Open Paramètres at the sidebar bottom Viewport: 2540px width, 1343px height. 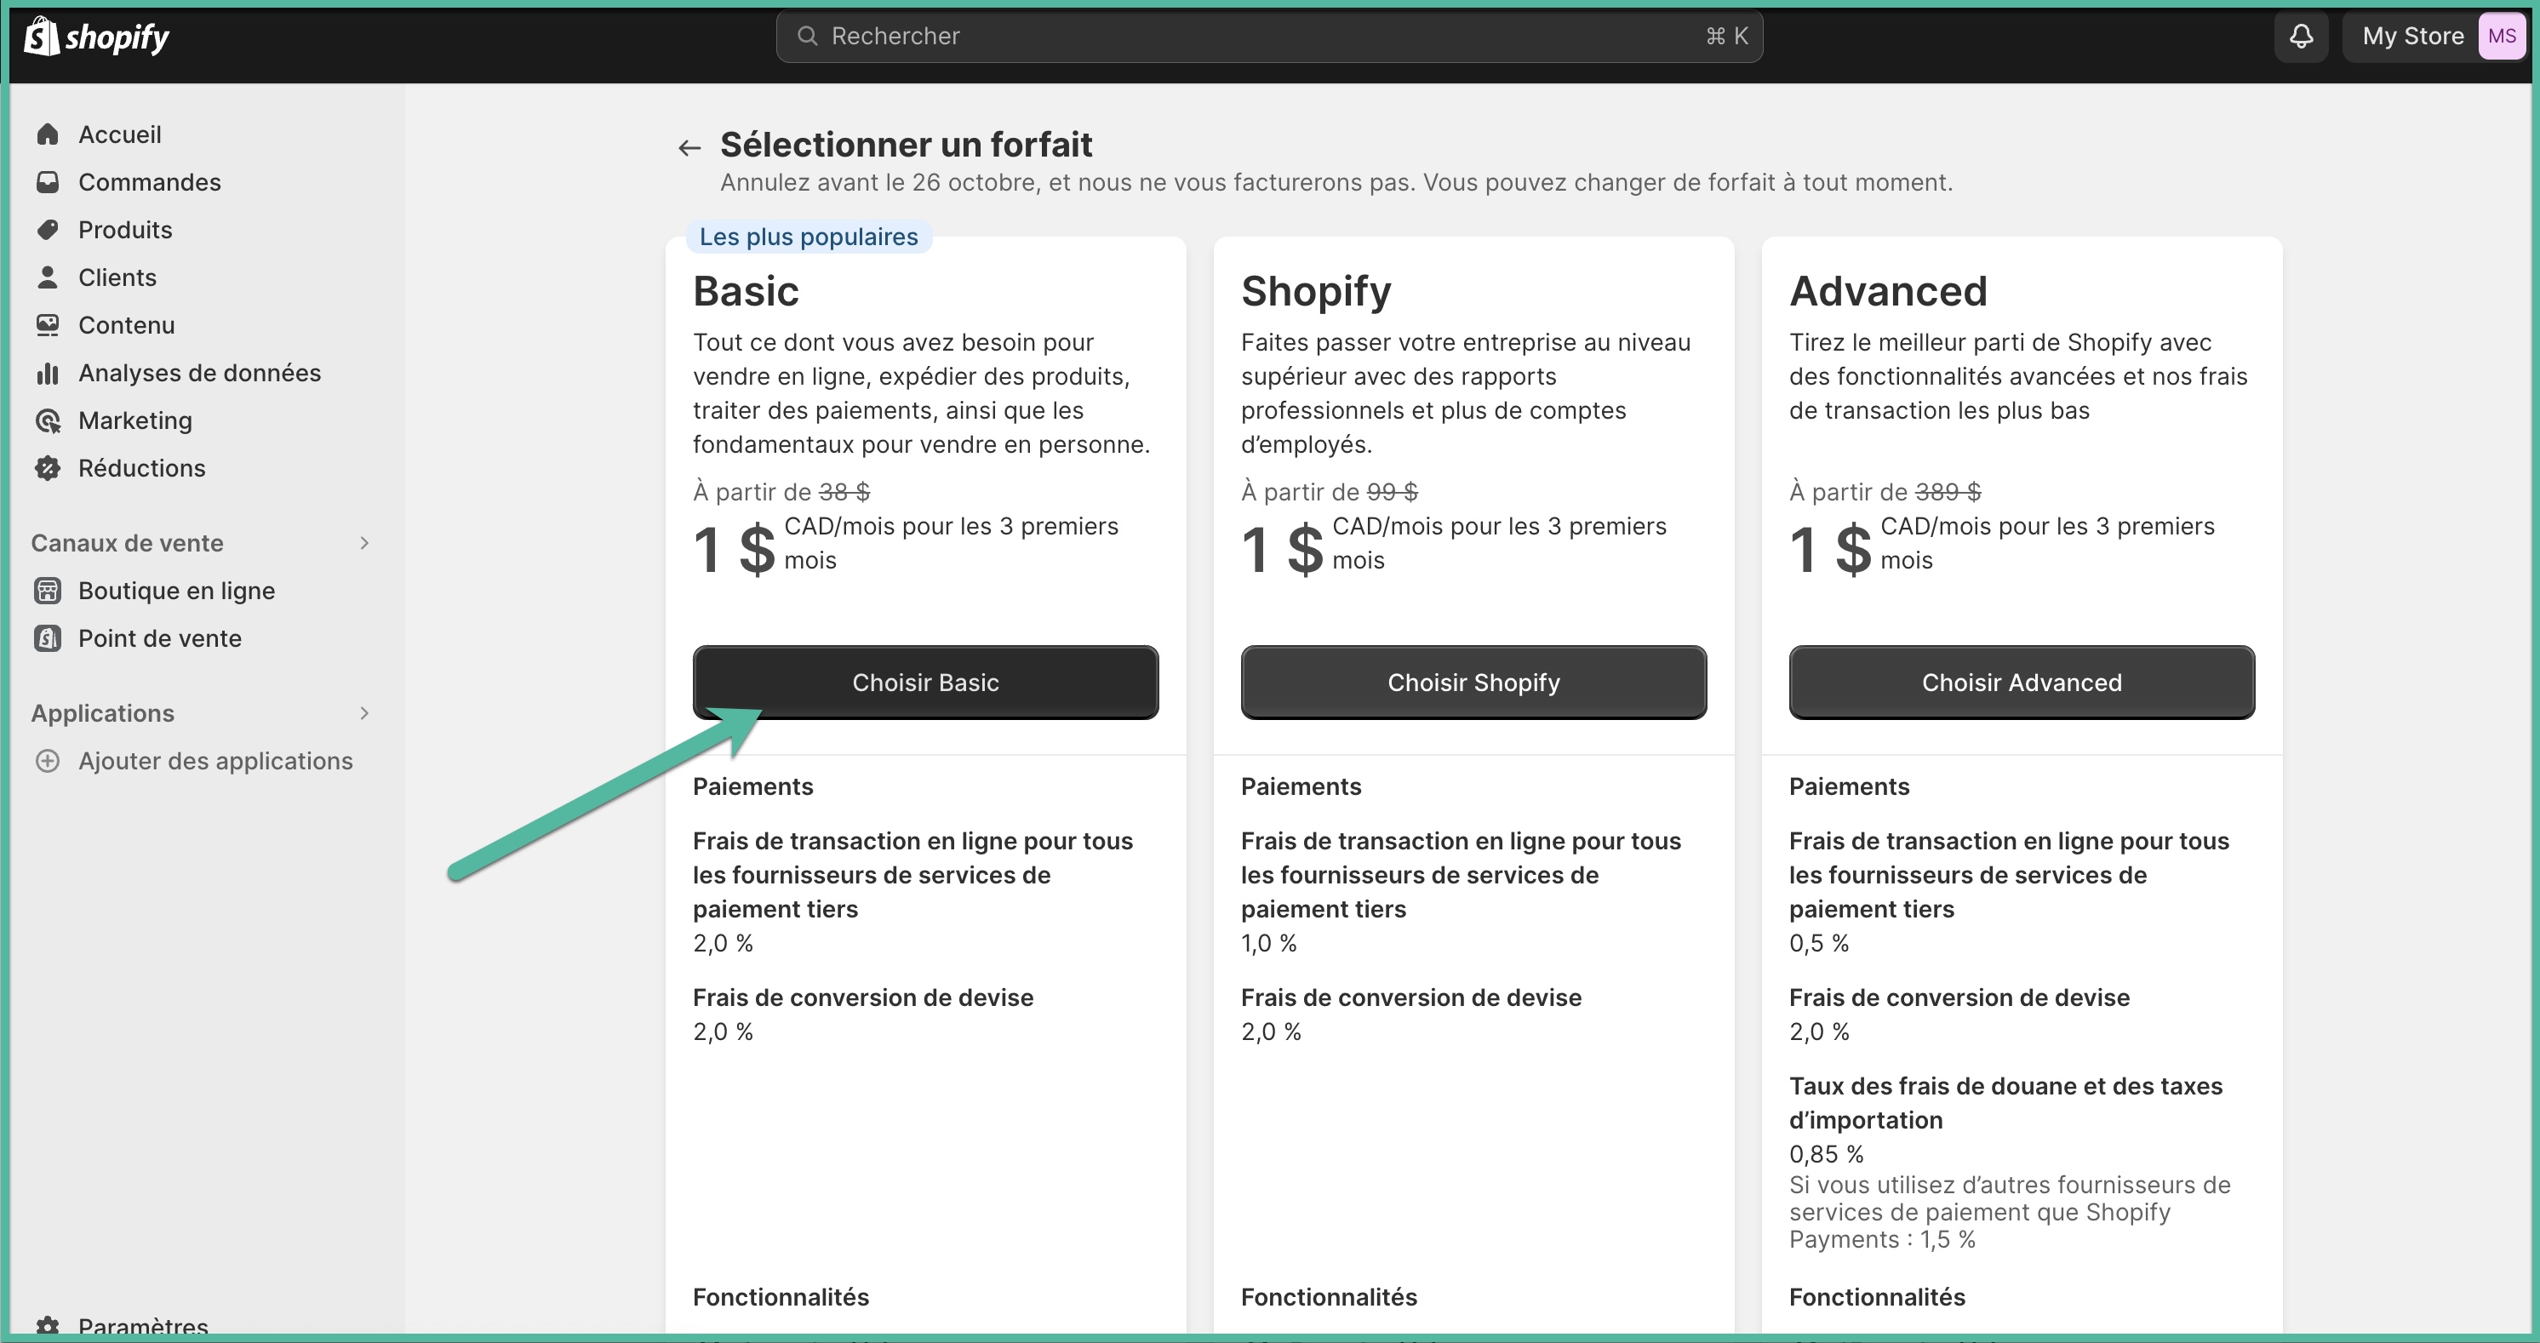143,1326
